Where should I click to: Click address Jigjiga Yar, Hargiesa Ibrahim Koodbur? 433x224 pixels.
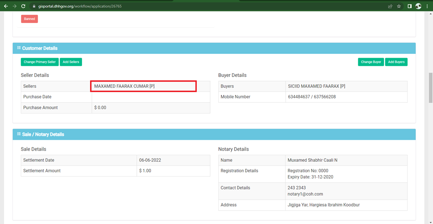click(324, 205)
